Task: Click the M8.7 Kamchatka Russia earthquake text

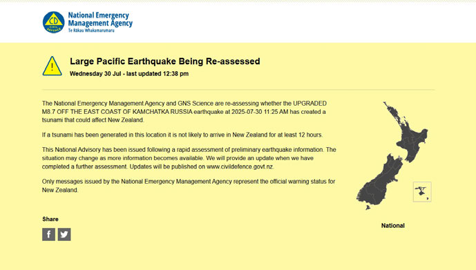Action: (x=117, y=112)
